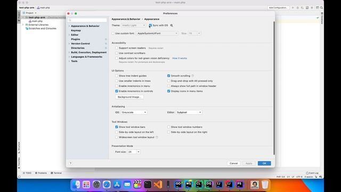The height and width of the screenshot is (192, 341).
Task: Open the App Store Dock icon
Action: tap(117, 185)
